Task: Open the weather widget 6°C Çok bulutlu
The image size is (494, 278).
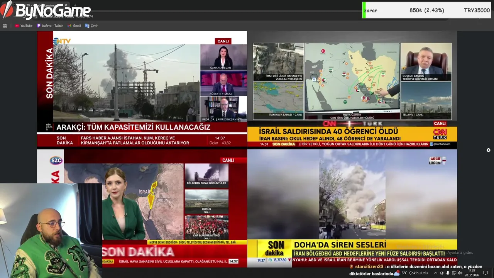Action: (x=410, y=273)
